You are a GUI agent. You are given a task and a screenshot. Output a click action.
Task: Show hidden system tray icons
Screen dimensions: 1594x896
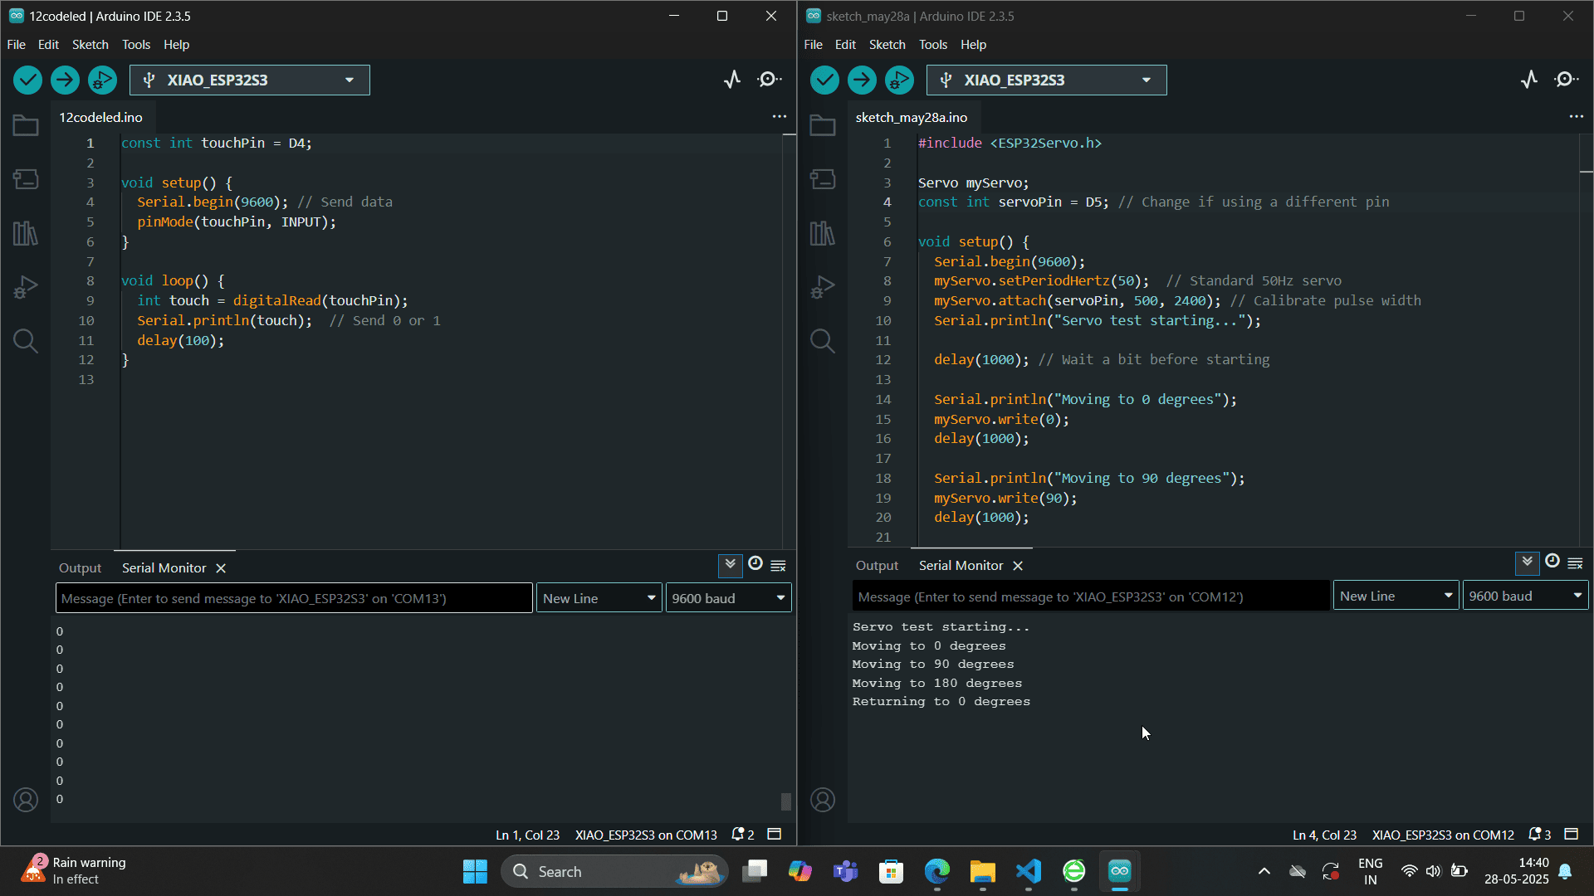[1264, 871]
